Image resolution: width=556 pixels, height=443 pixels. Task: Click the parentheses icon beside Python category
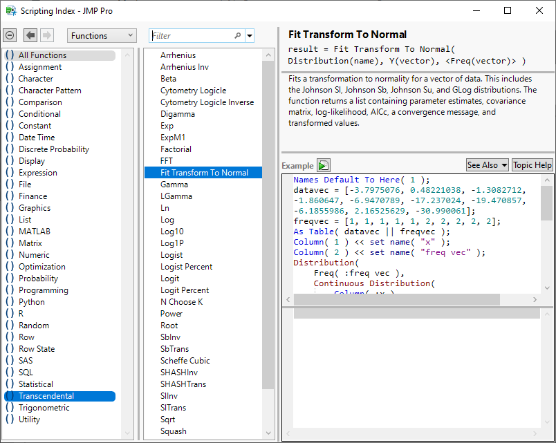pyautogui.click(x=10, y=302)
